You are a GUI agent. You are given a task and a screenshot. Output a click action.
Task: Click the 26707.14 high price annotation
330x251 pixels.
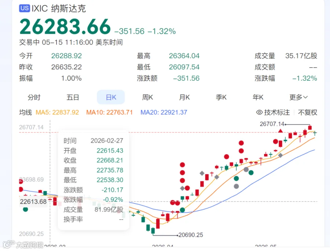(x=272, y=124)
